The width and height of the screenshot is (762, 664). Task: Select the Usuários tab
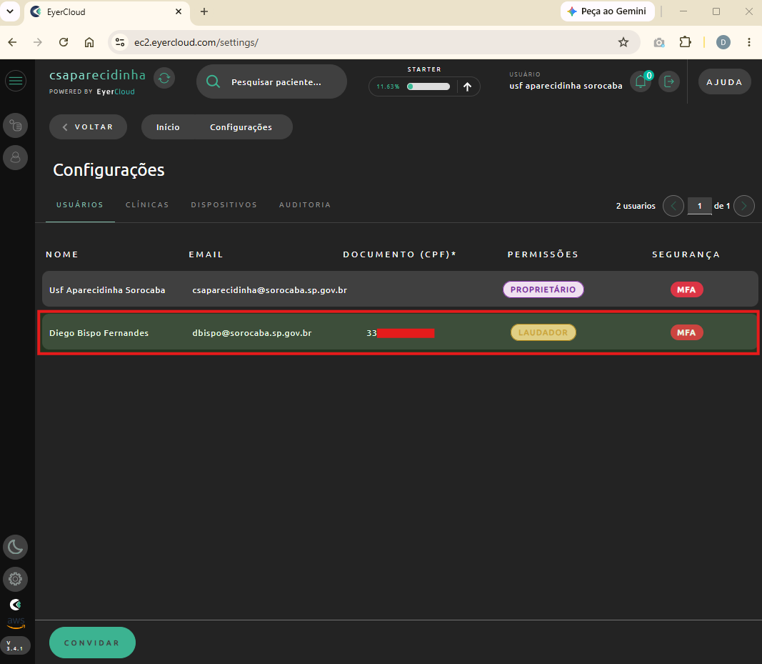click(x=80, y=205)
